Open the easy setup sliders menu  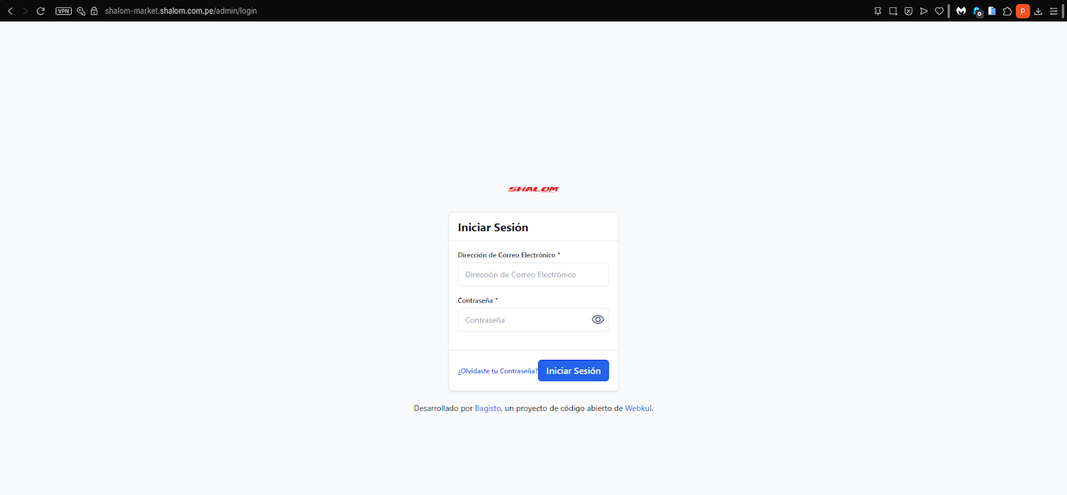point(1054,11)
